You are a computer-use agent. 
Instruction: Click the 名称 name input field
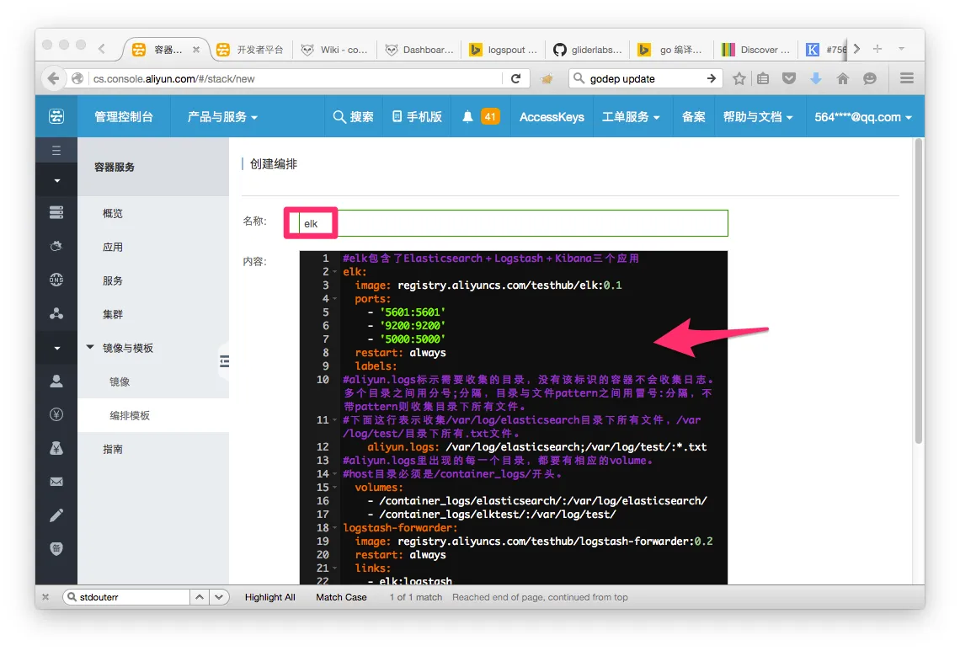coord(513,223)
